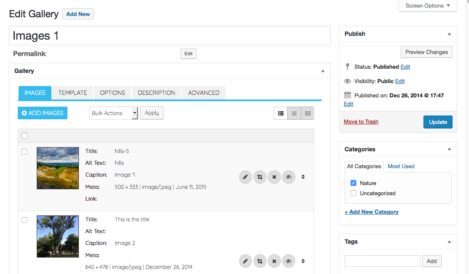The height and width of the screenshot is (274, 469).
Task: Click pencil edit icon for Image 2 row
Action: click(245, 261)
